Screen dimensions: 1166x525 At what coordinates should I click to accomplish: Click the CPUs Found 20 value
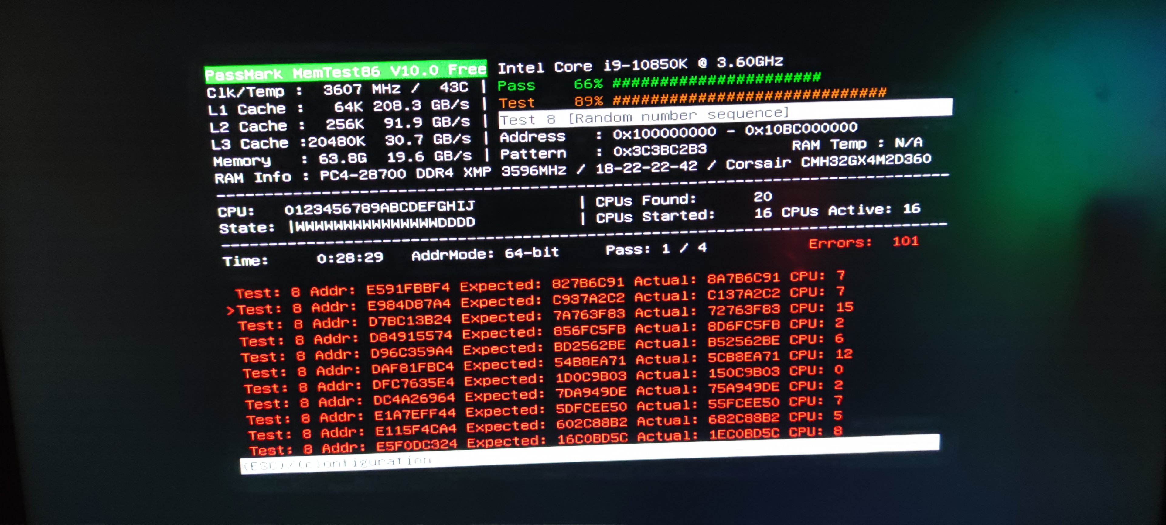[763, 197]
